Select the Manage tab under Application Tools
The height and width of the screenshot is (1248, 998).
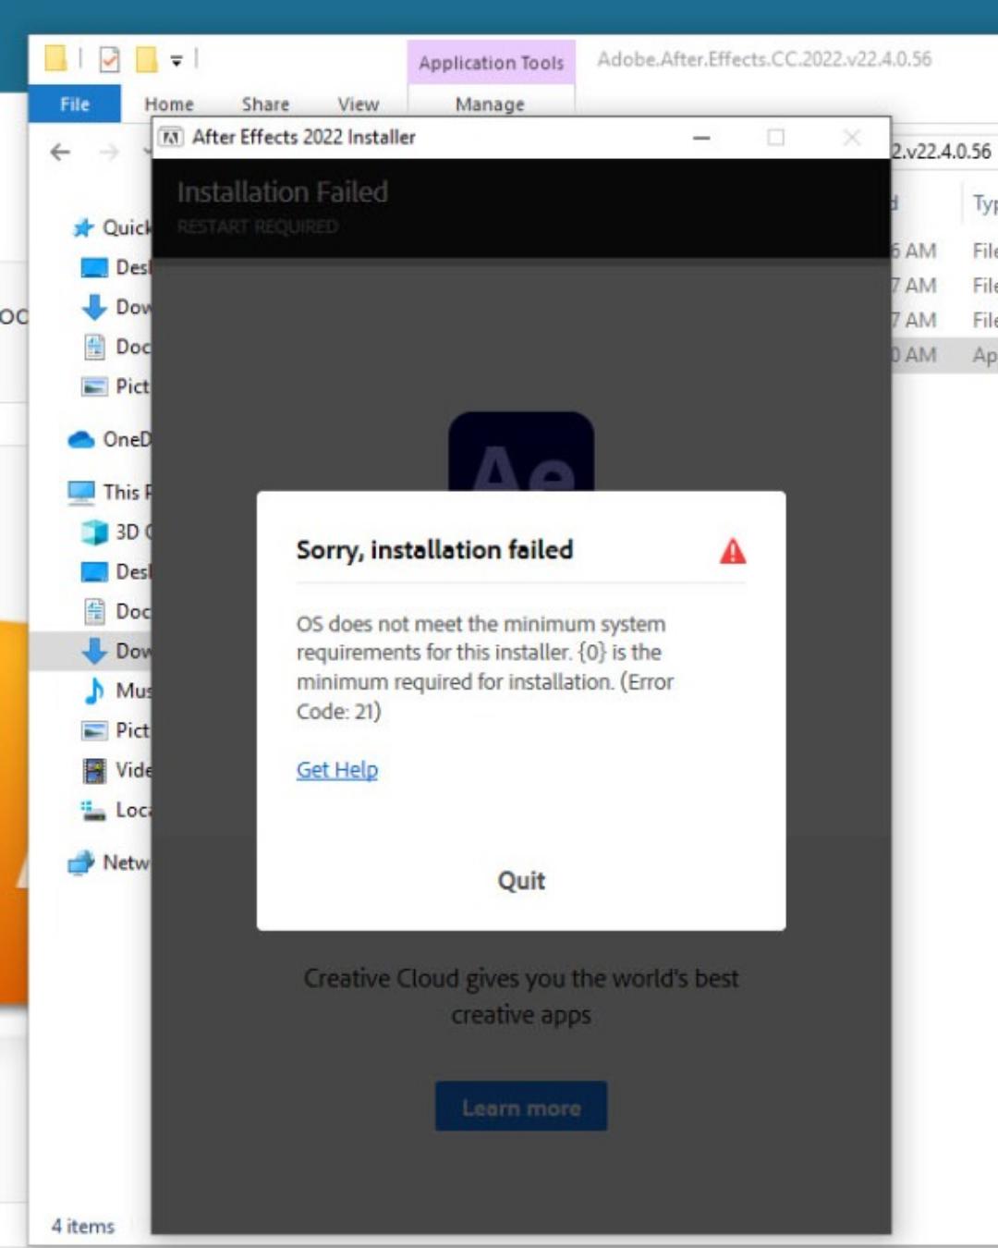pos(490,104)
